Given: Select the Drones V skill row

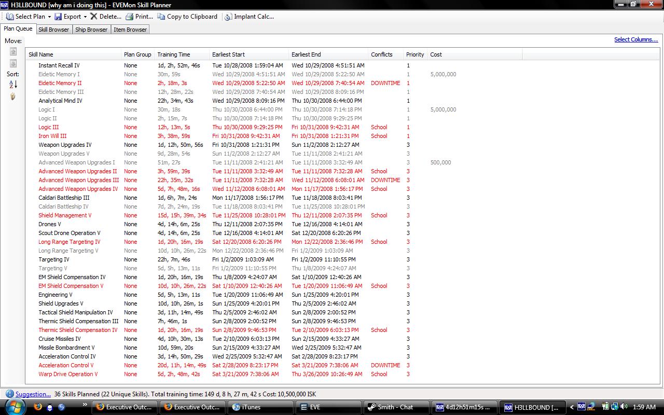Looking at the screenshot, I should [274, 224].
